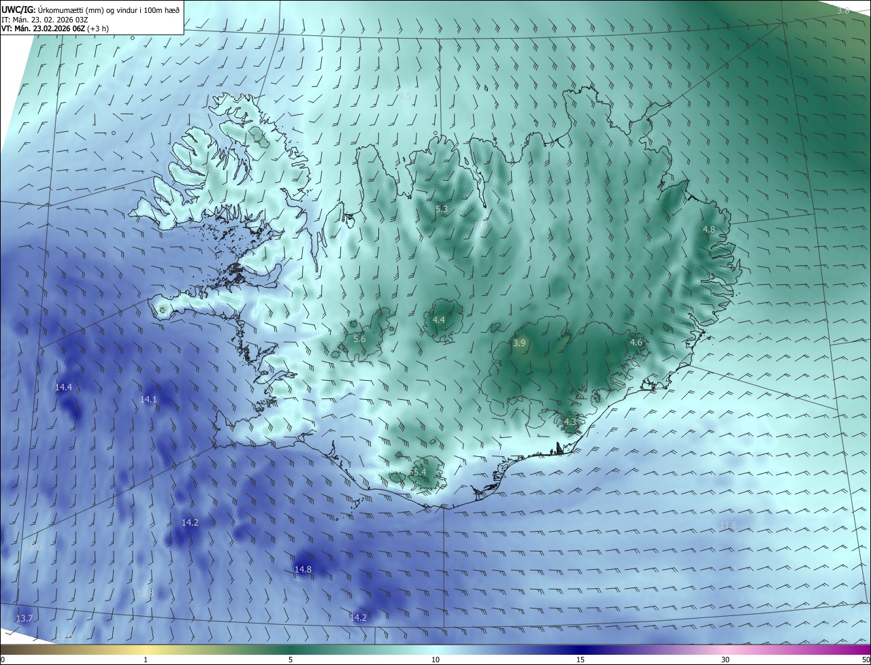Click the 14.4 value label on the map
This screenshot has height=665, width=871.
coord(63,388)
